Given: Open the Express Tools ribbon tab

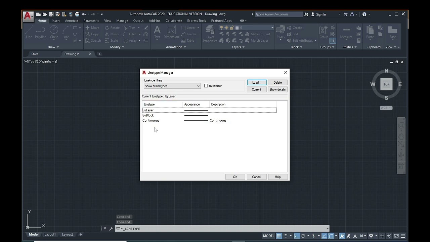Looking at the screenshot, I should pyautogui.click(x=197, y=21).
